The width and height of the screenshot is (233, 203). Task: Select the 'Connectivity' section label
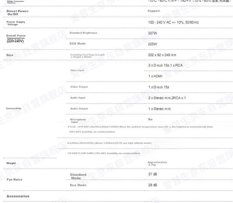click(x=14, y=109)
